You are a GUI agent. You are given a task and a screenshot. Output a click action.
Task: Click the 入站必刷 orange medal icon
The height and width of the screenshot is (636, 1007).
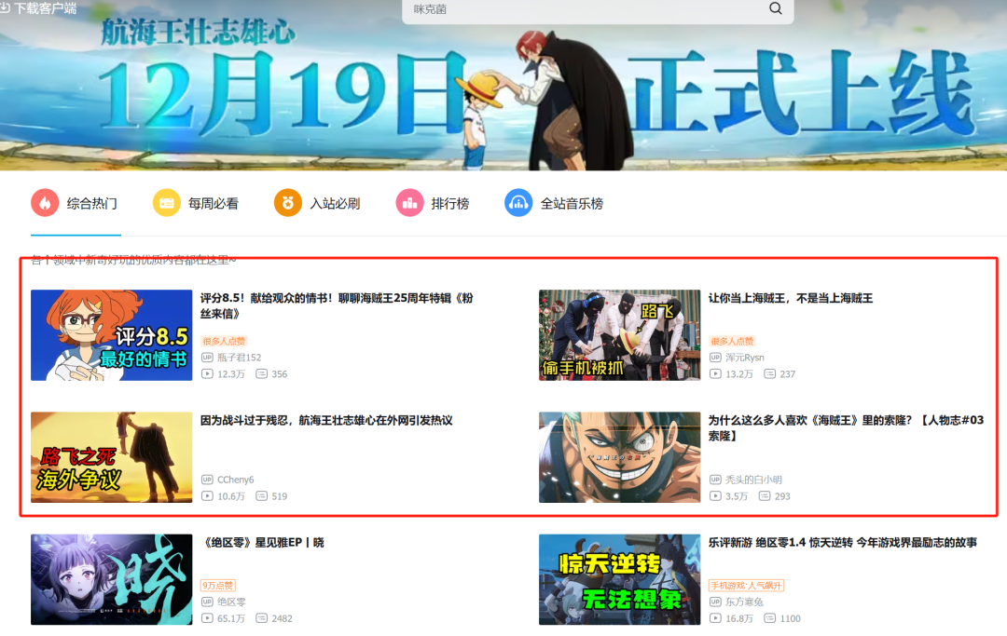(288, 202)
